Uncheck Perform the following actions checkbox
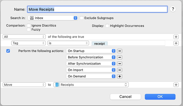The height and width of the screenshot is (106, 183). [x=8, y=51]
